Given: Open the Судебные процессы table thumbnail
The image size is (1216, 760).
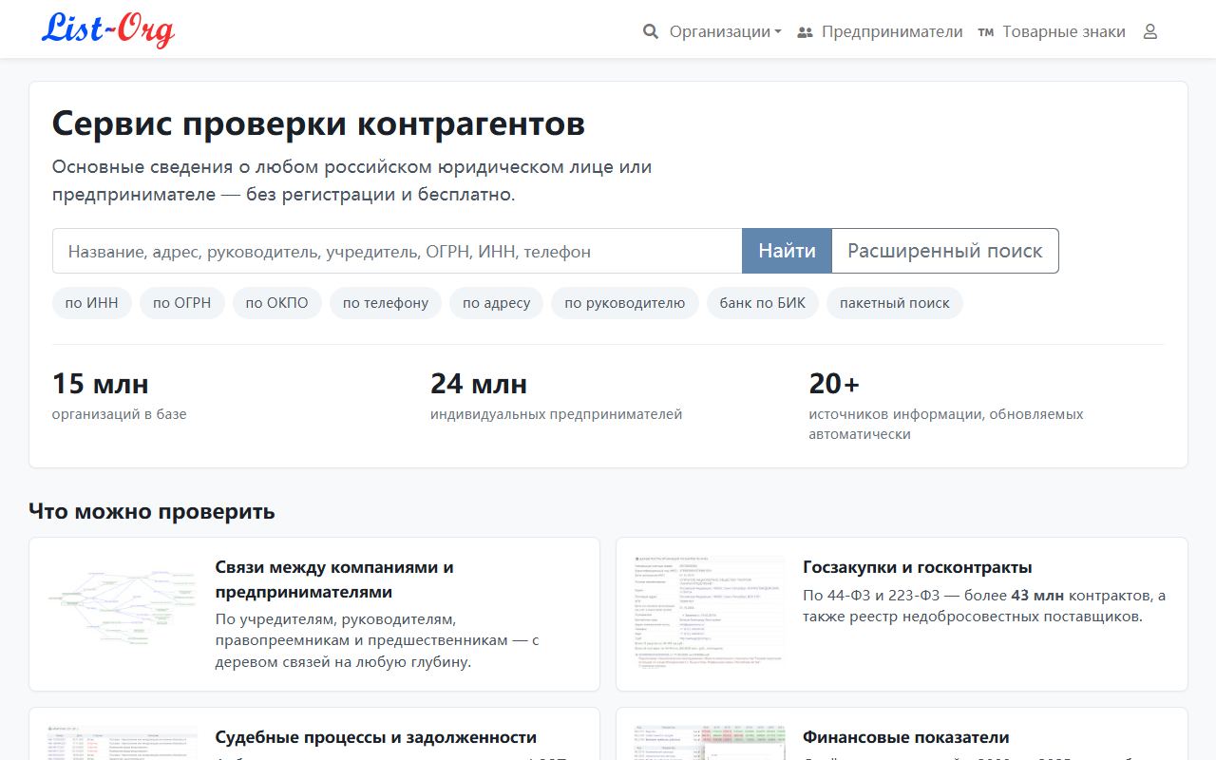Looking at the screenshot, I should click(x=123, y=743).
